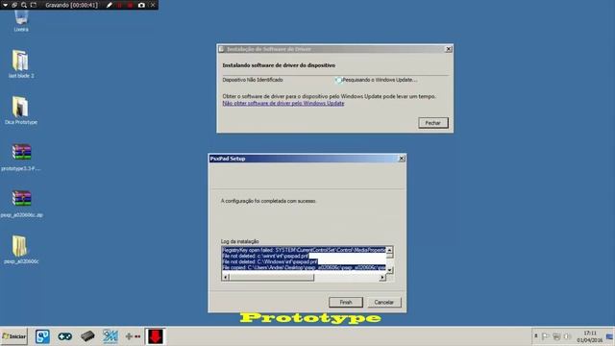Click the recorder window-selection icon beside the dropdown arrow
The height and width of the screenshot is (346, 615).
(x=14, y=5)
